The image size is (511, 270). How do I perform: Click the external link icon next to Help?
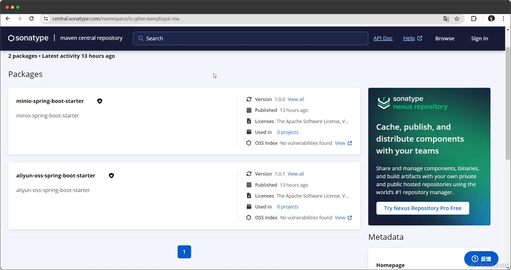click(x=420, y=38)
